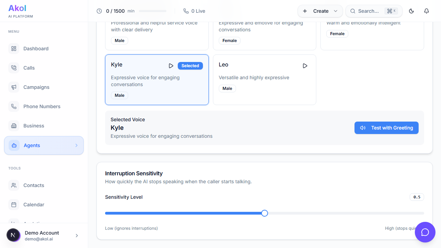Screen dimensions: 441x248
Task: Play the Kyle voice preview
Action: (171, 66)
